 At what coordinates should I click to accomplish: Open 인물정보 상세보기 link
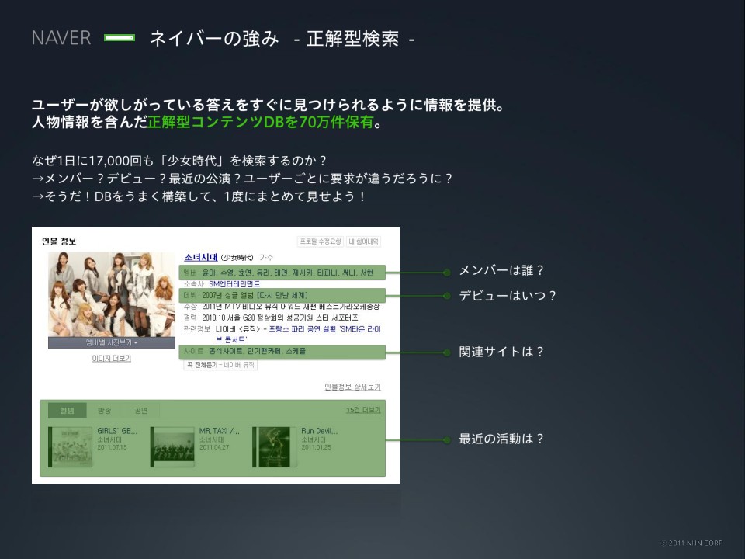pyautogui.click(x=352, y=387)
